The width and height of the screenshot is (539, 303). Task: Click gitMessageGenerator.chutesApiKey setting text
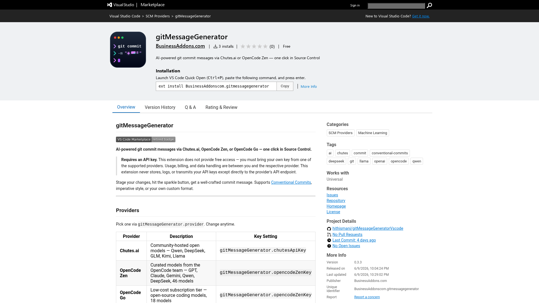[263, 250]
